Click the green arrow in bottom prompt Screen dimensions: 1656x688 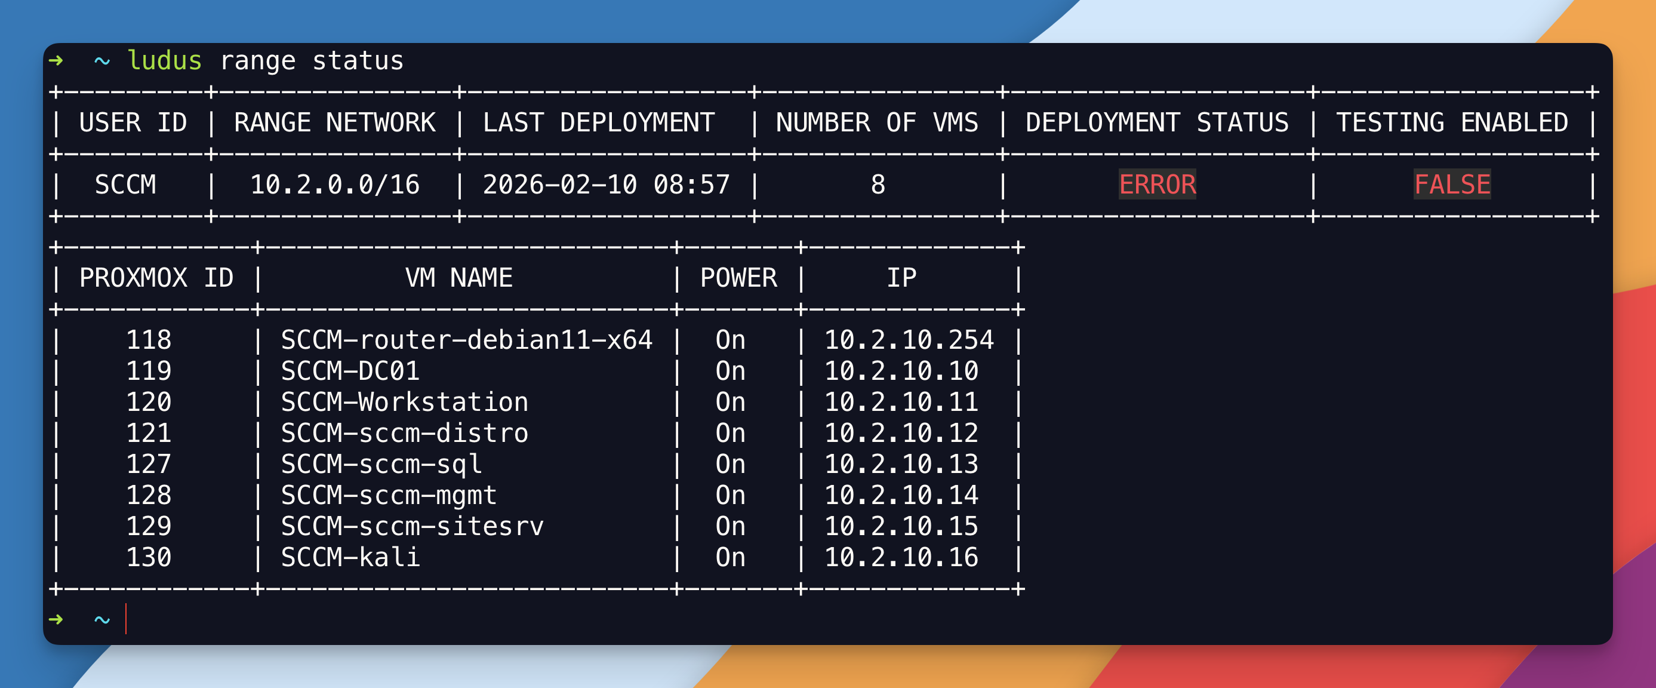pyautogui.click(x=56, y=619)
